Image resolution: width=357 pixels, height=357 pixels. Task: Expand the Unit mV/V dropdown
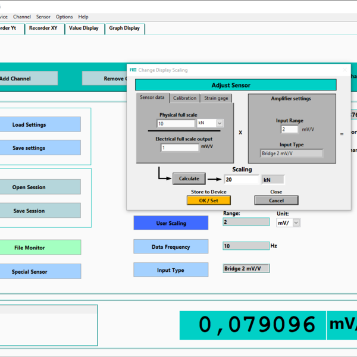(296, 223)
